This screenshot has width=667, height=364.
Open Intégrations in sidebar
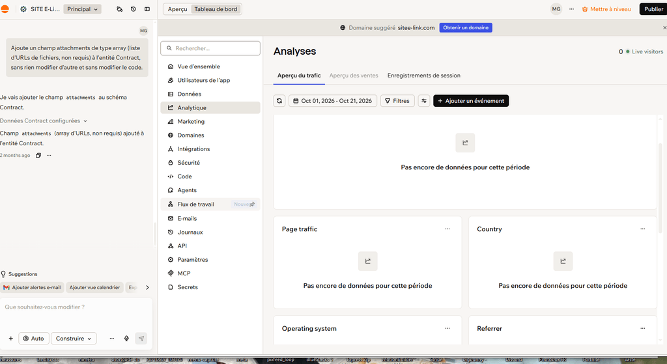pyautogui.click(x=210, y=149)
